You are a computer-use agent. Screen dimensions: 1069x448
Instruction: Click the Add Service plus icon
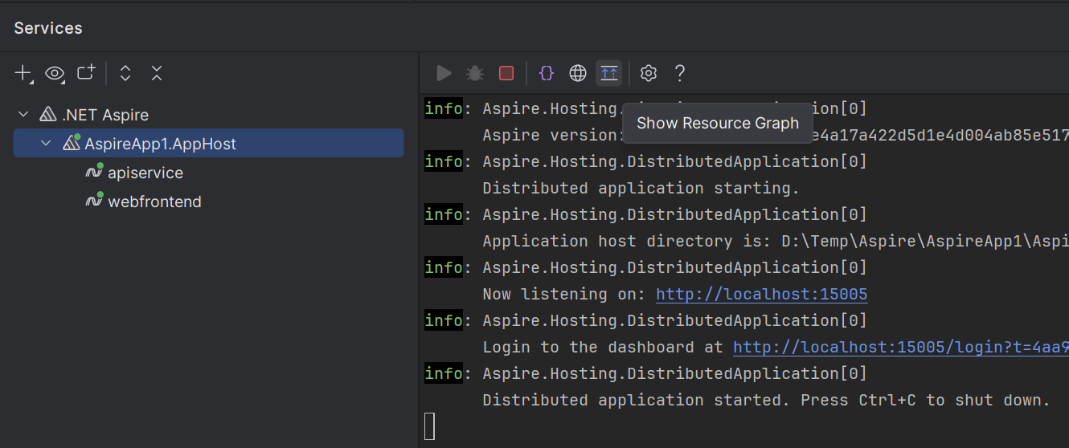coord(23,74)
